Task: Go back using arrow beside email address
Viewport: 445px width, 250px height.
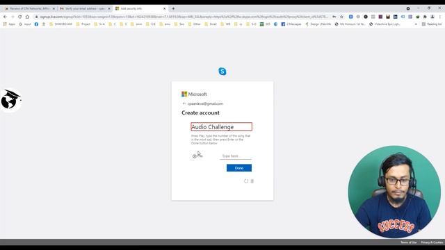Action: point(184,103)
